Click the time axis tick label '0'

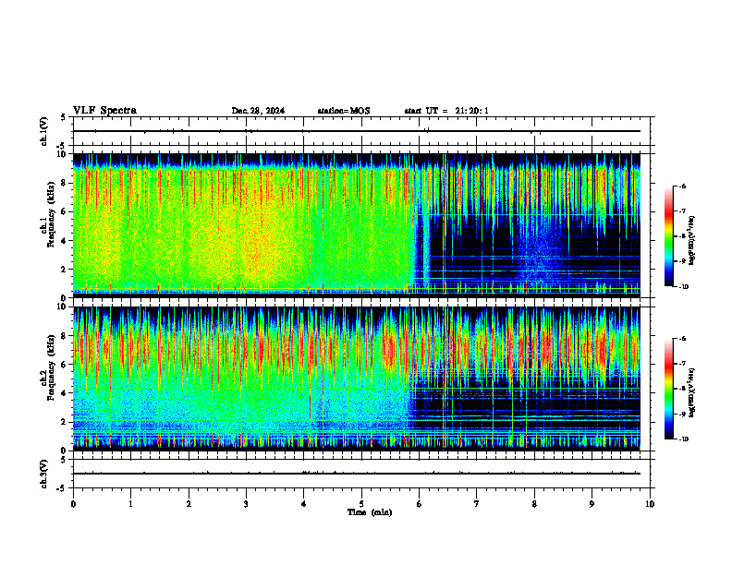tap(73, 504)
